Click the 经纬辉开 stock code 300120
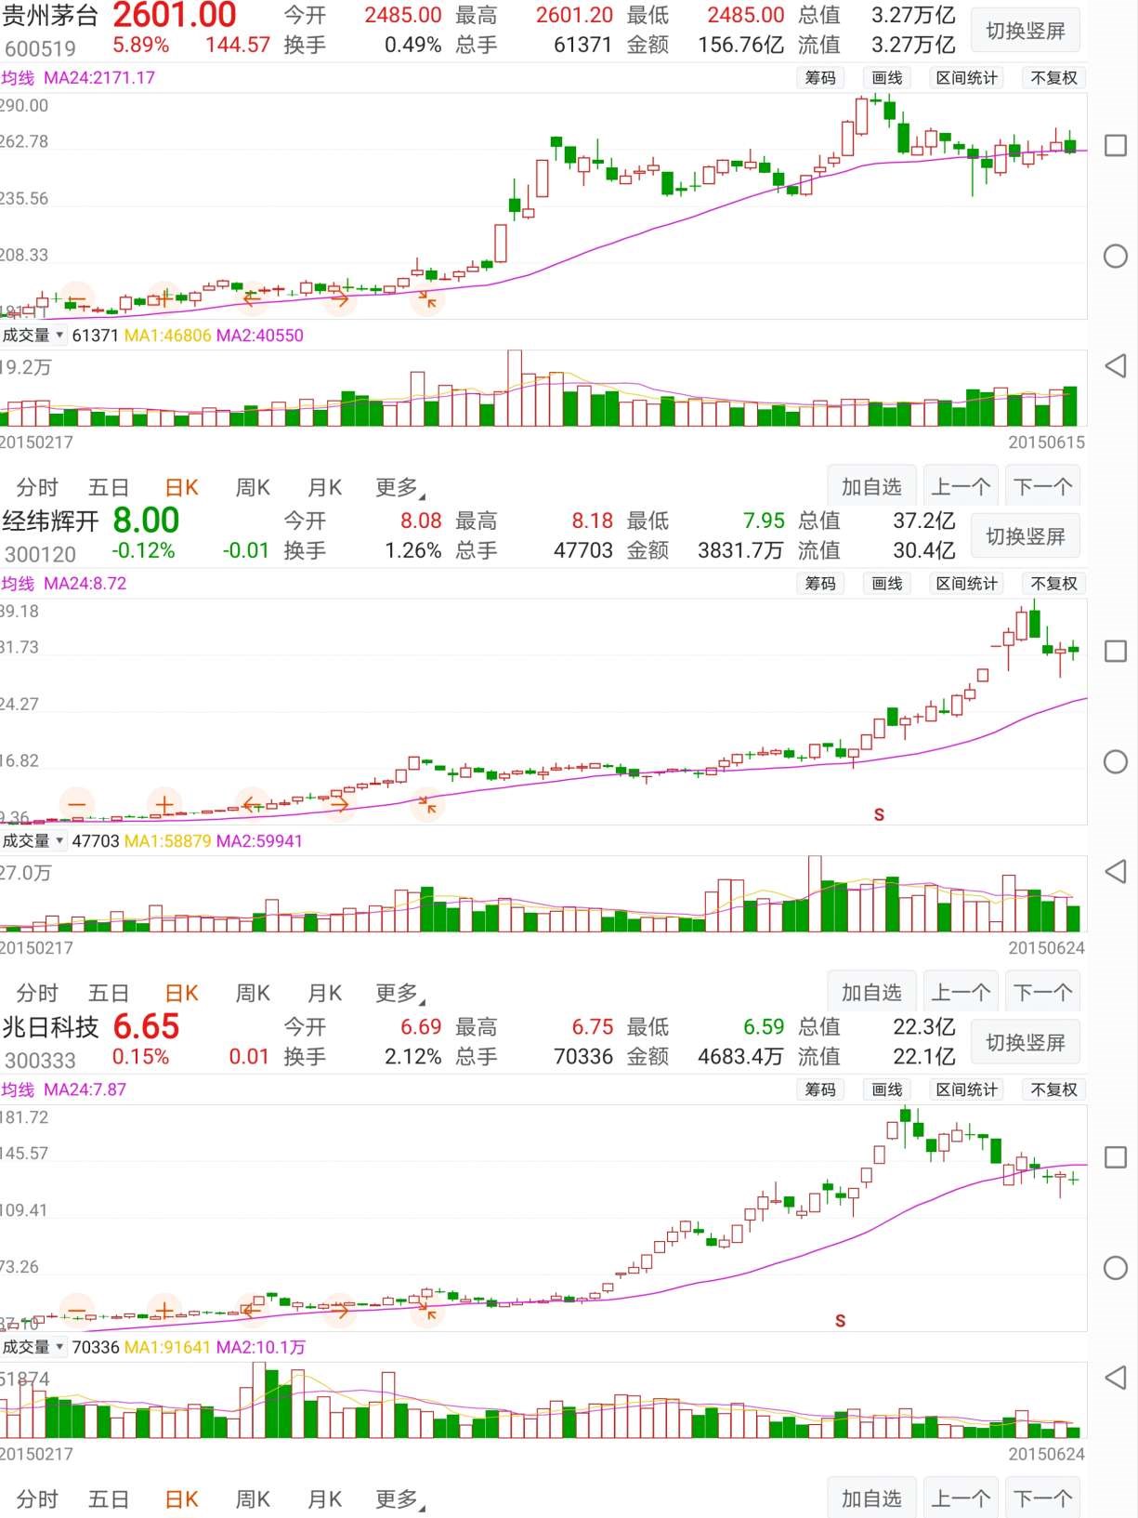The height and width of the screenshot is (1518, 1138). click(40, 554)
